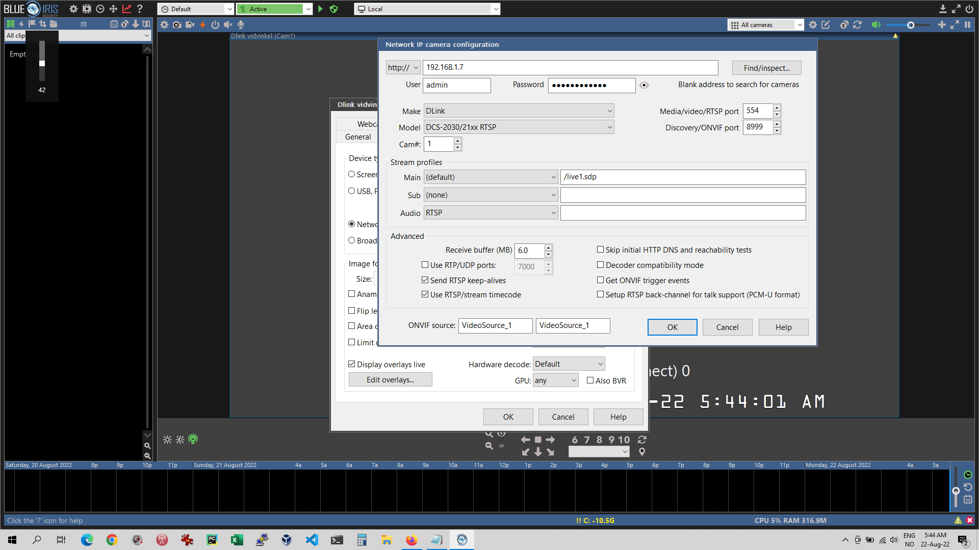Click Edit overlays button

tap(390, 379)
